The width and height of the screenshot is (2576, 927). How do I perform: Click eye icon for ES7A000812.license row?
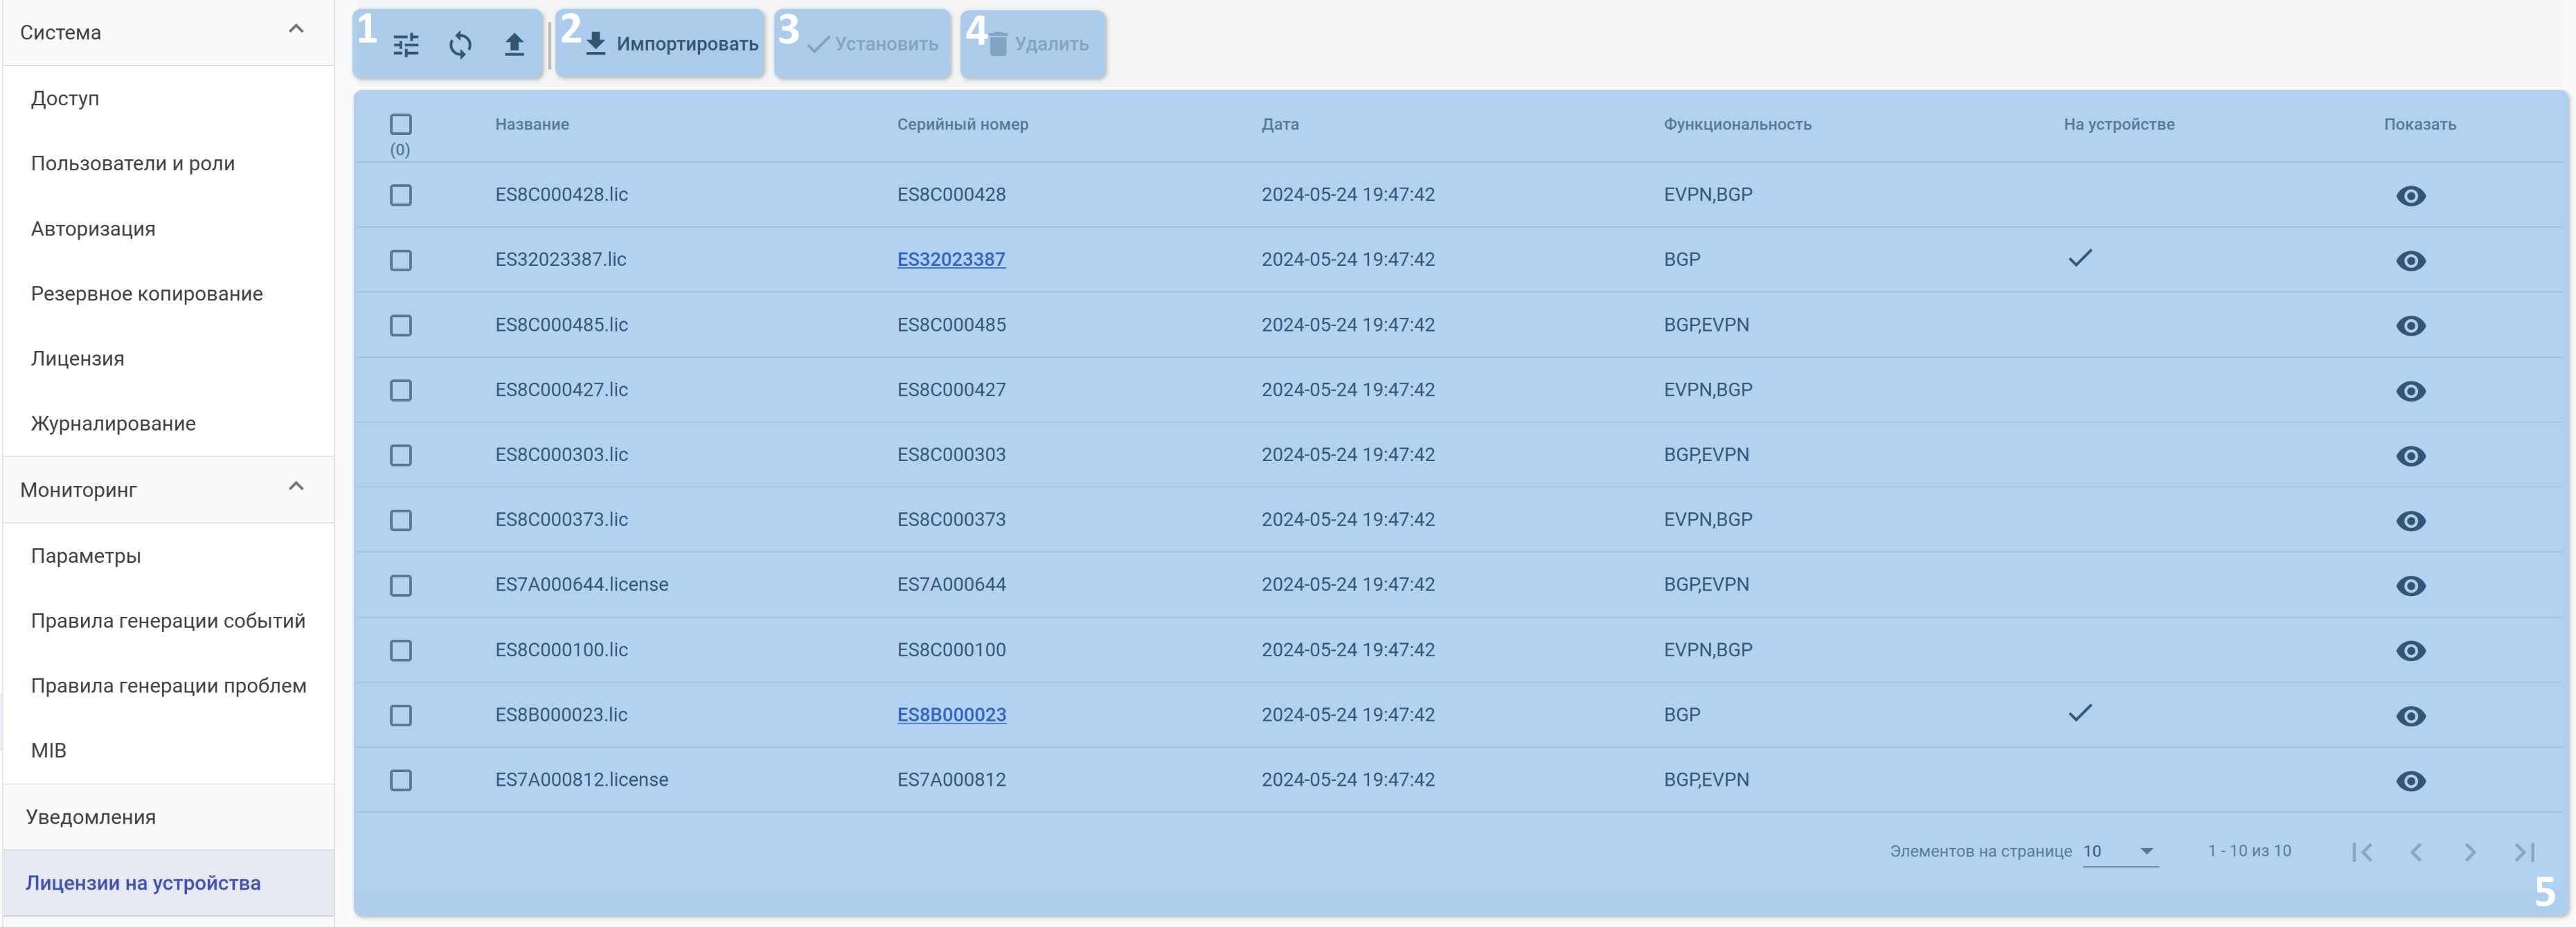[x=2410, y=781]
